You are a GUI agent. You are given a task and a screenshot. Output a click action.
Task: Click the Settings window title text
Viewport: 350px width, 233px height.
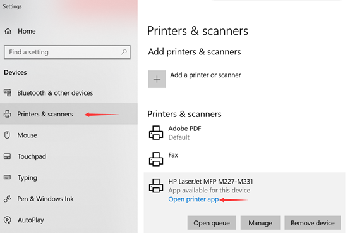[12, 6]
